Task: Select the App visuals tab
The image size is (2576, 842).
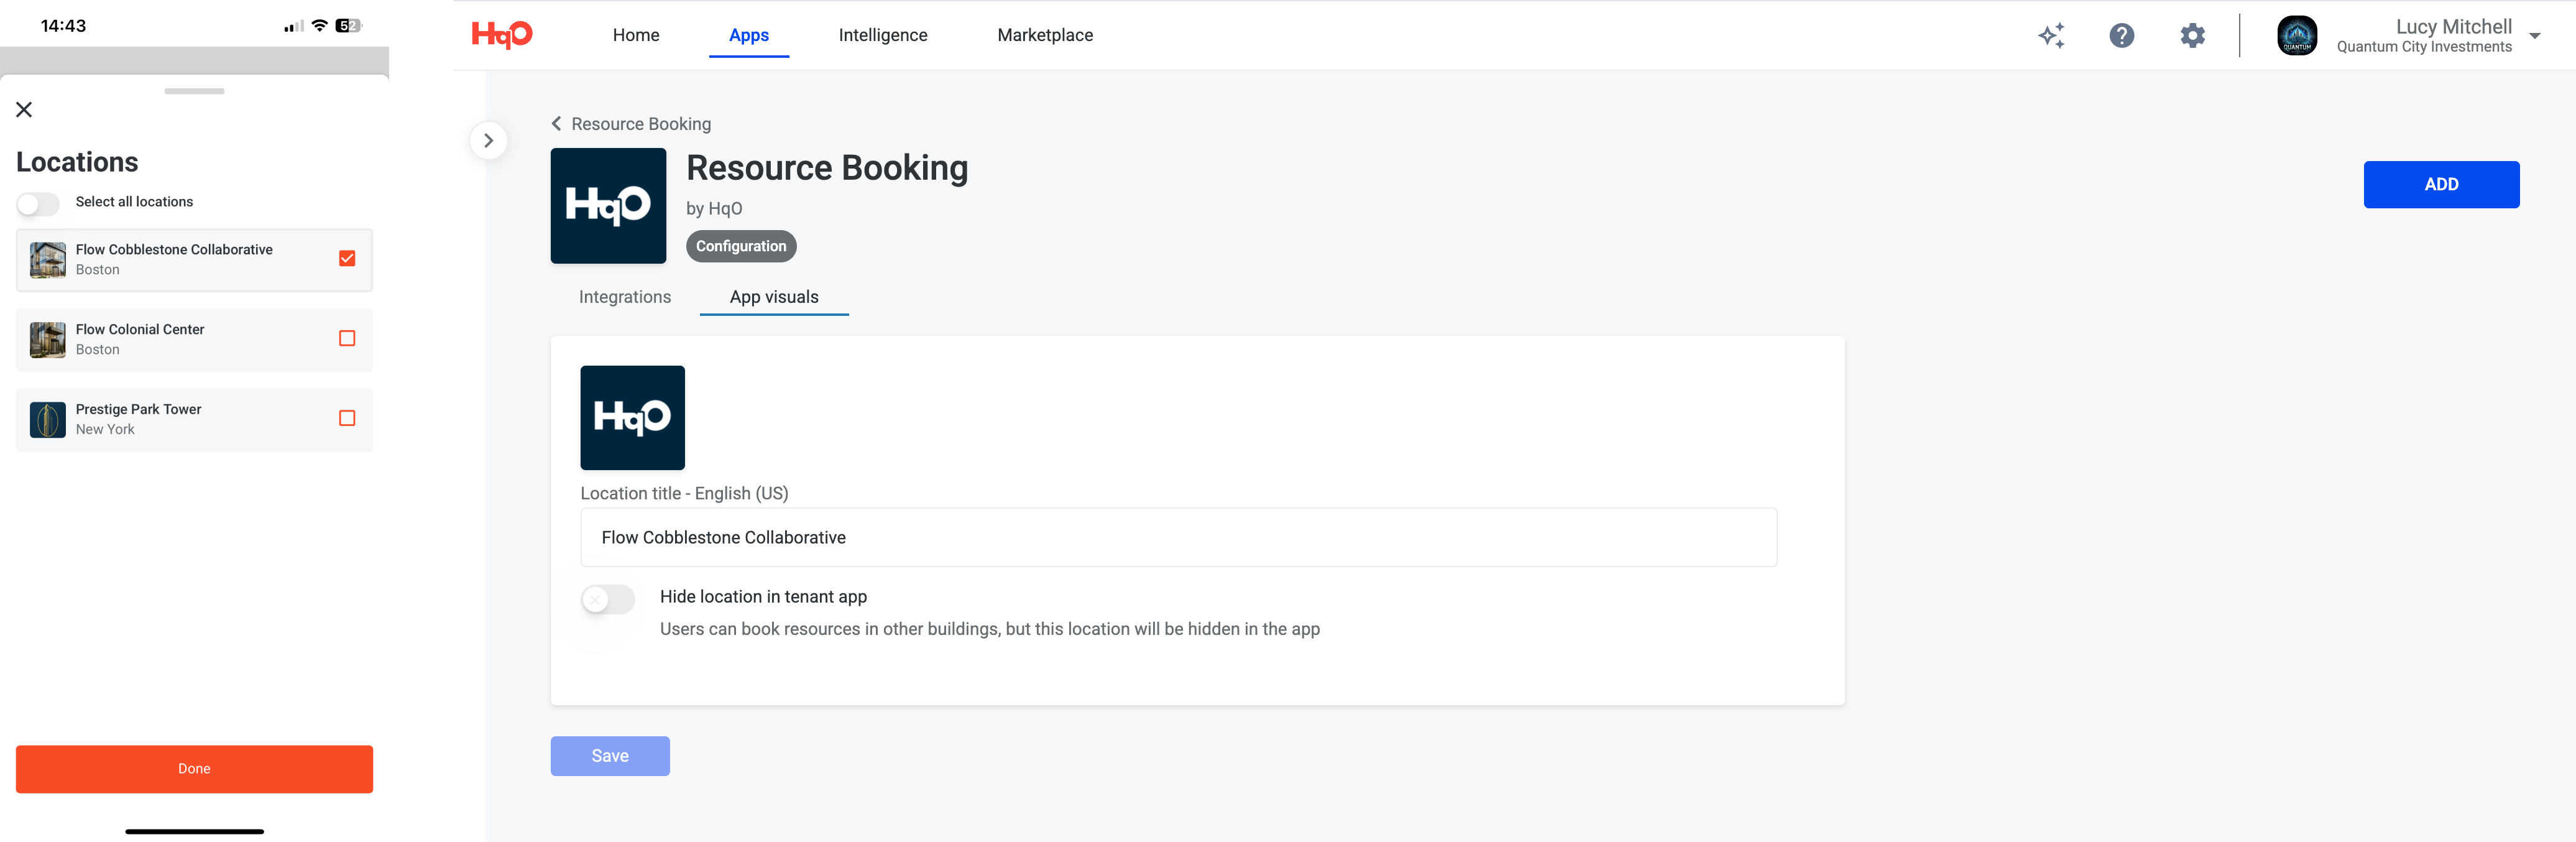Action: tap(774, 297)
